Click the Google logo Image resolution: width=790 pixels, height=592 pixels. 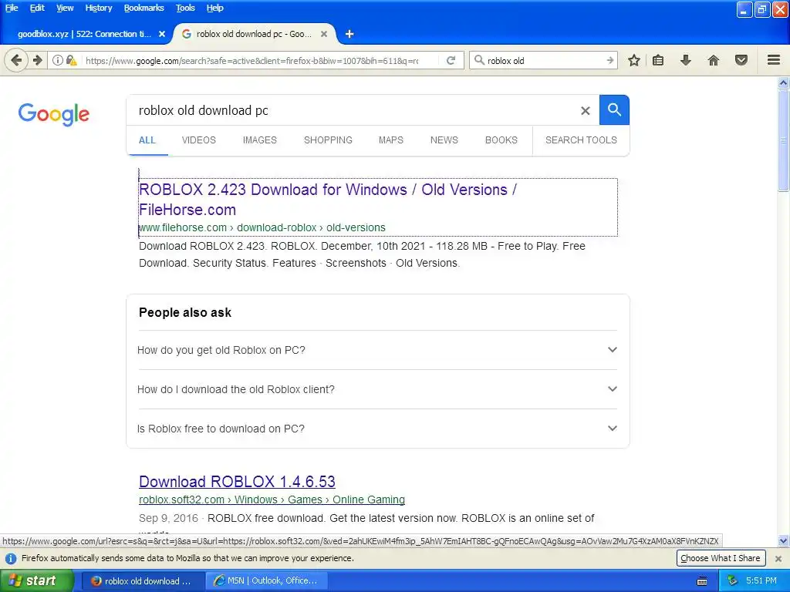tap(54, 114)
